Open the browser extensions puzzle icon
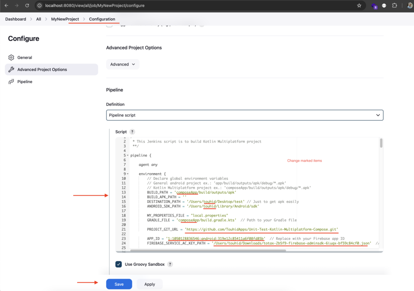Image resolution: width=414 pixels, height=291 pixels. coord(395,5)
